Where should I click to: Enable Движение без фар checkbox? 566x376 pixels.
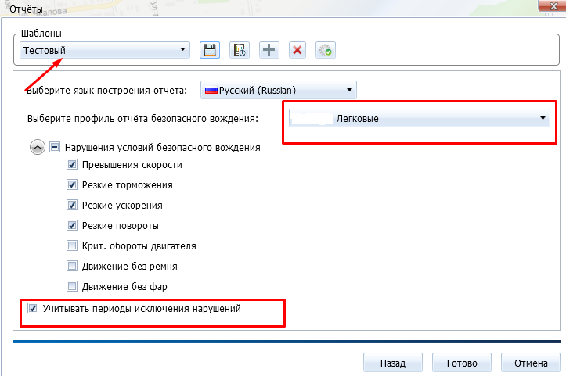point(72,286)
